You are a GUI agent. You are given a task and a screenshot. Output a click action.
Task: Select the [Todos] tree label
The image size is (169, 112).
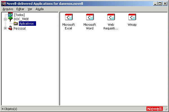click(19, 15)
